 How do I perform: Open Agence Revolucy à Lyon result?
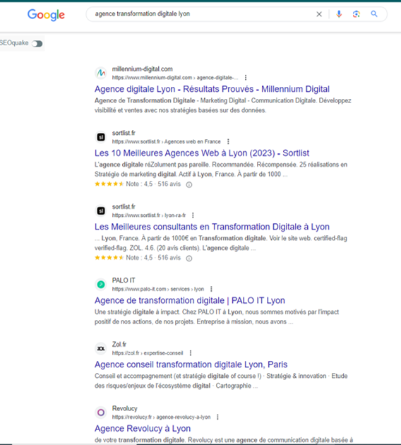tap(143, 429)
